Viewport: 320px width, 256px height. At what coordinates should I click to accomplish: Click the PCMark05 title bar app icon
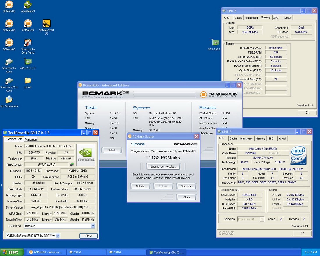[x=80, y=85]
